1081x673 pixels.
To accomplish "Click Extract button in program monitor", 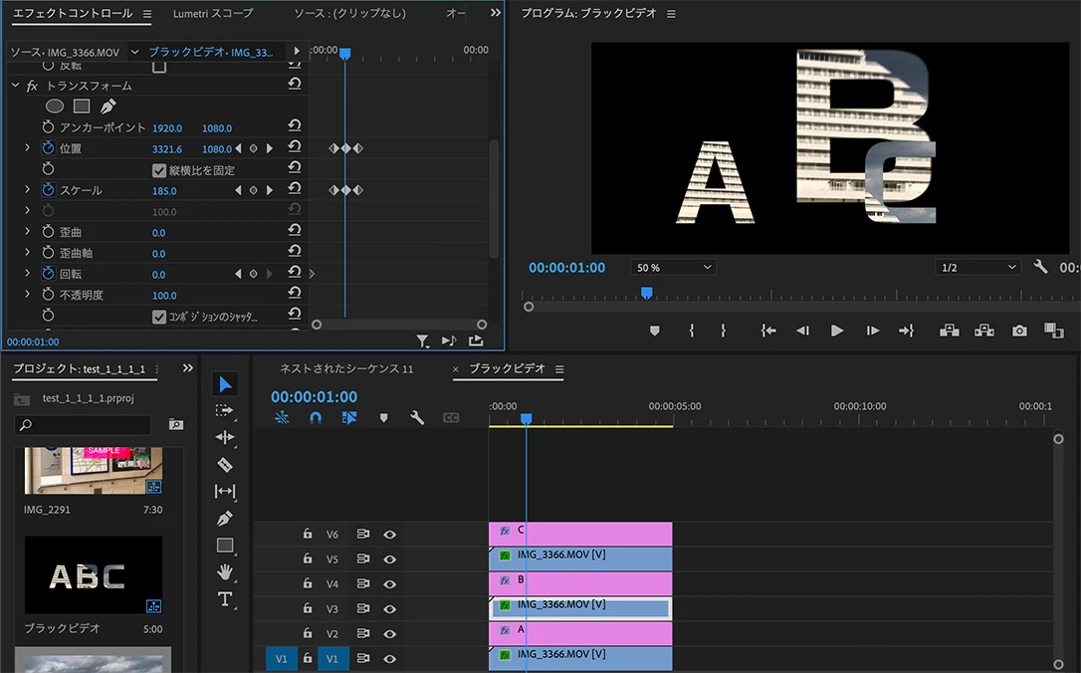I will pos(983,331).
